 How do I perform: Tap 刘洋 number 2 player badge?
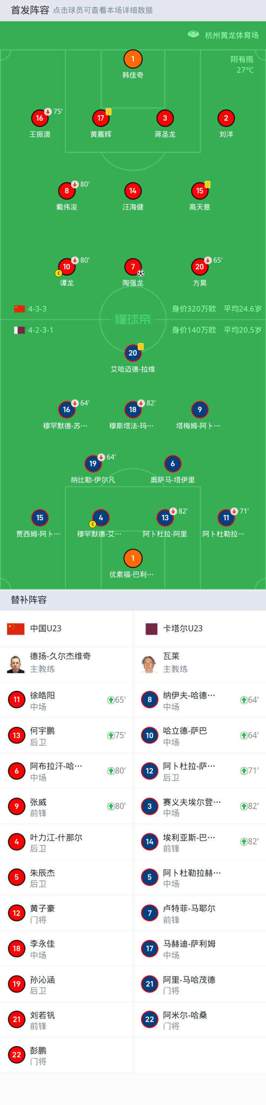coord(226,118)
